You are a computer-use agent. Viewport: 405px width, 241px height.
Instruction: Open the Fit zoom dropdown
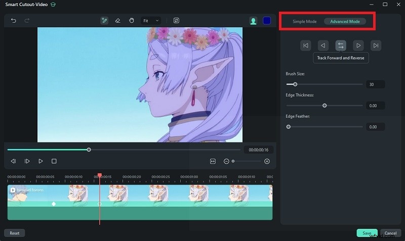[151, 21]
